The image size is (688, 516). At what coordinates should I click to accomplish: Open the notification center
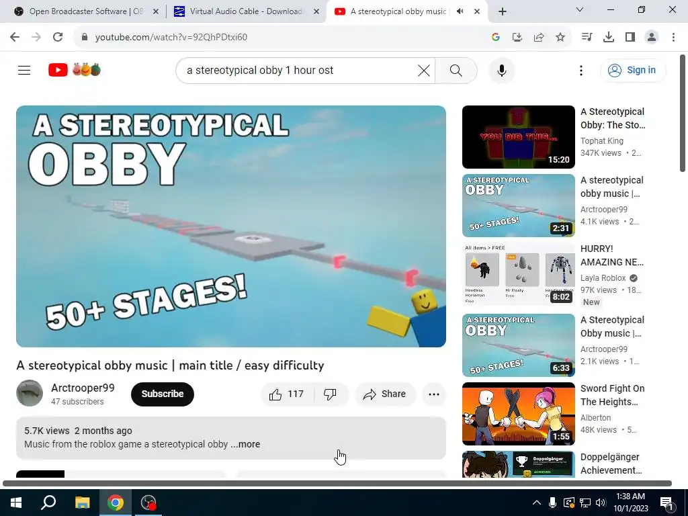tap(666, 503)
